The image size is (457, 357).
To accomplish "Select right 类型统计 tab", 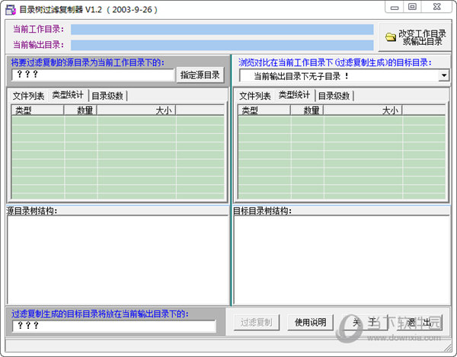I will (x=294, y=95).
